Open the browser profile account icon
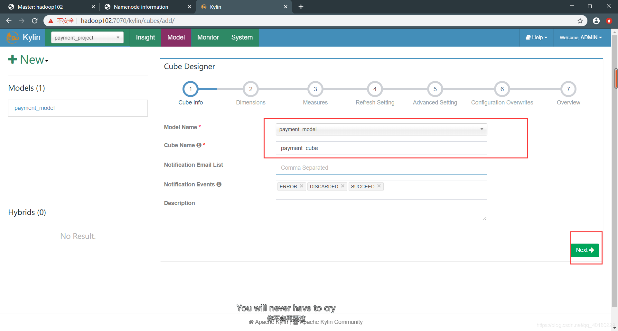This screenshot has height=331, width=618. (596, 21)
